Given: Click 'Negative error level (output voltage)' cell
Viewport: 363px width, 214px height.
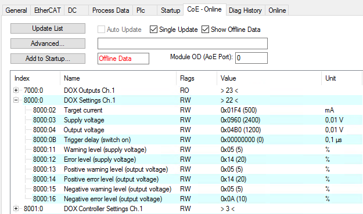Looking at the screenshot, I should [x=113, y=199].
